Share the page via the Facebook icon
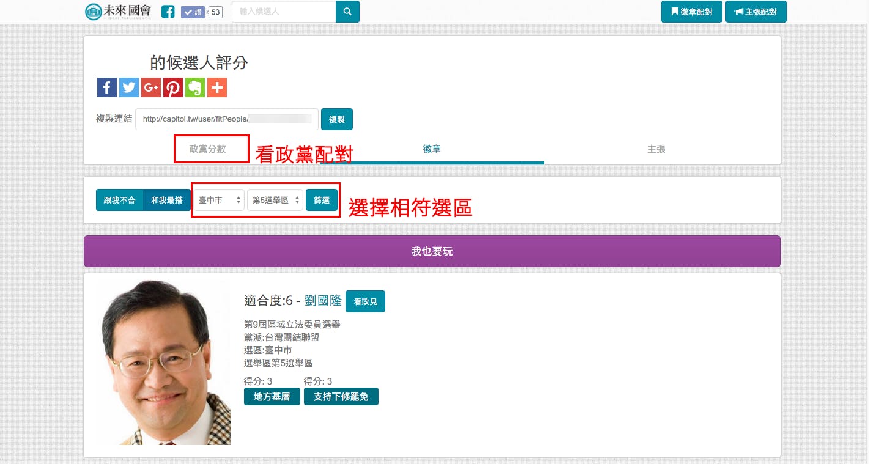Screen dimensions: 869x464 (x=106, y=87)
